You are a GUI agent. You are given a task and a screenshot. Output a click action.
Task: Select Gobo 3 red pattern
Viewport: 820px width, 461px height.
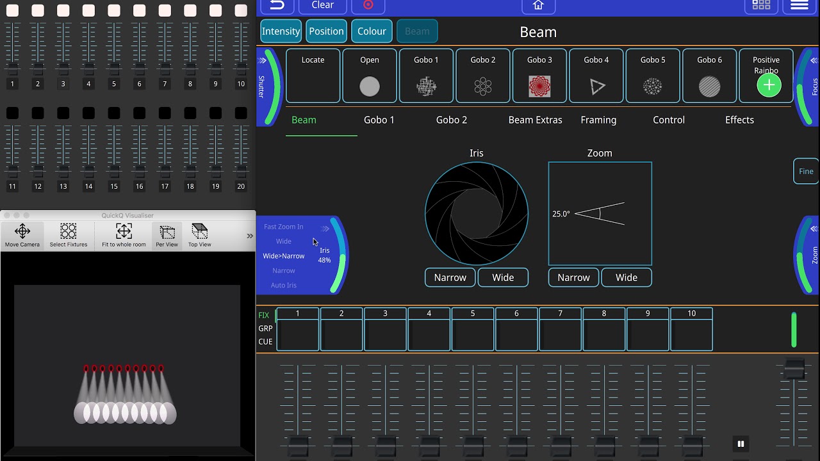(539, 76)
